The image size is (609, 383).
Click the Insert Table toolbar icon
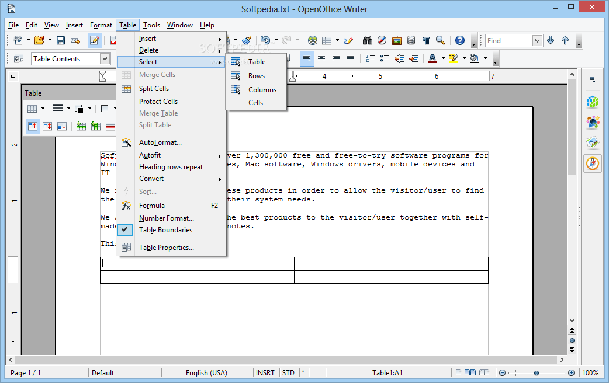coord(327,40)
